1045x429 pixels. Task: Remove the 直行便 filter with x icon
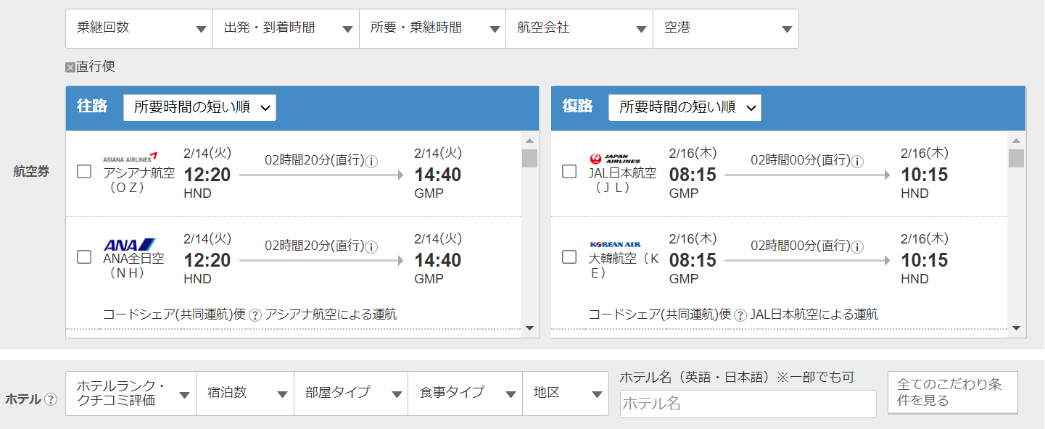click(x=70, y=67)
